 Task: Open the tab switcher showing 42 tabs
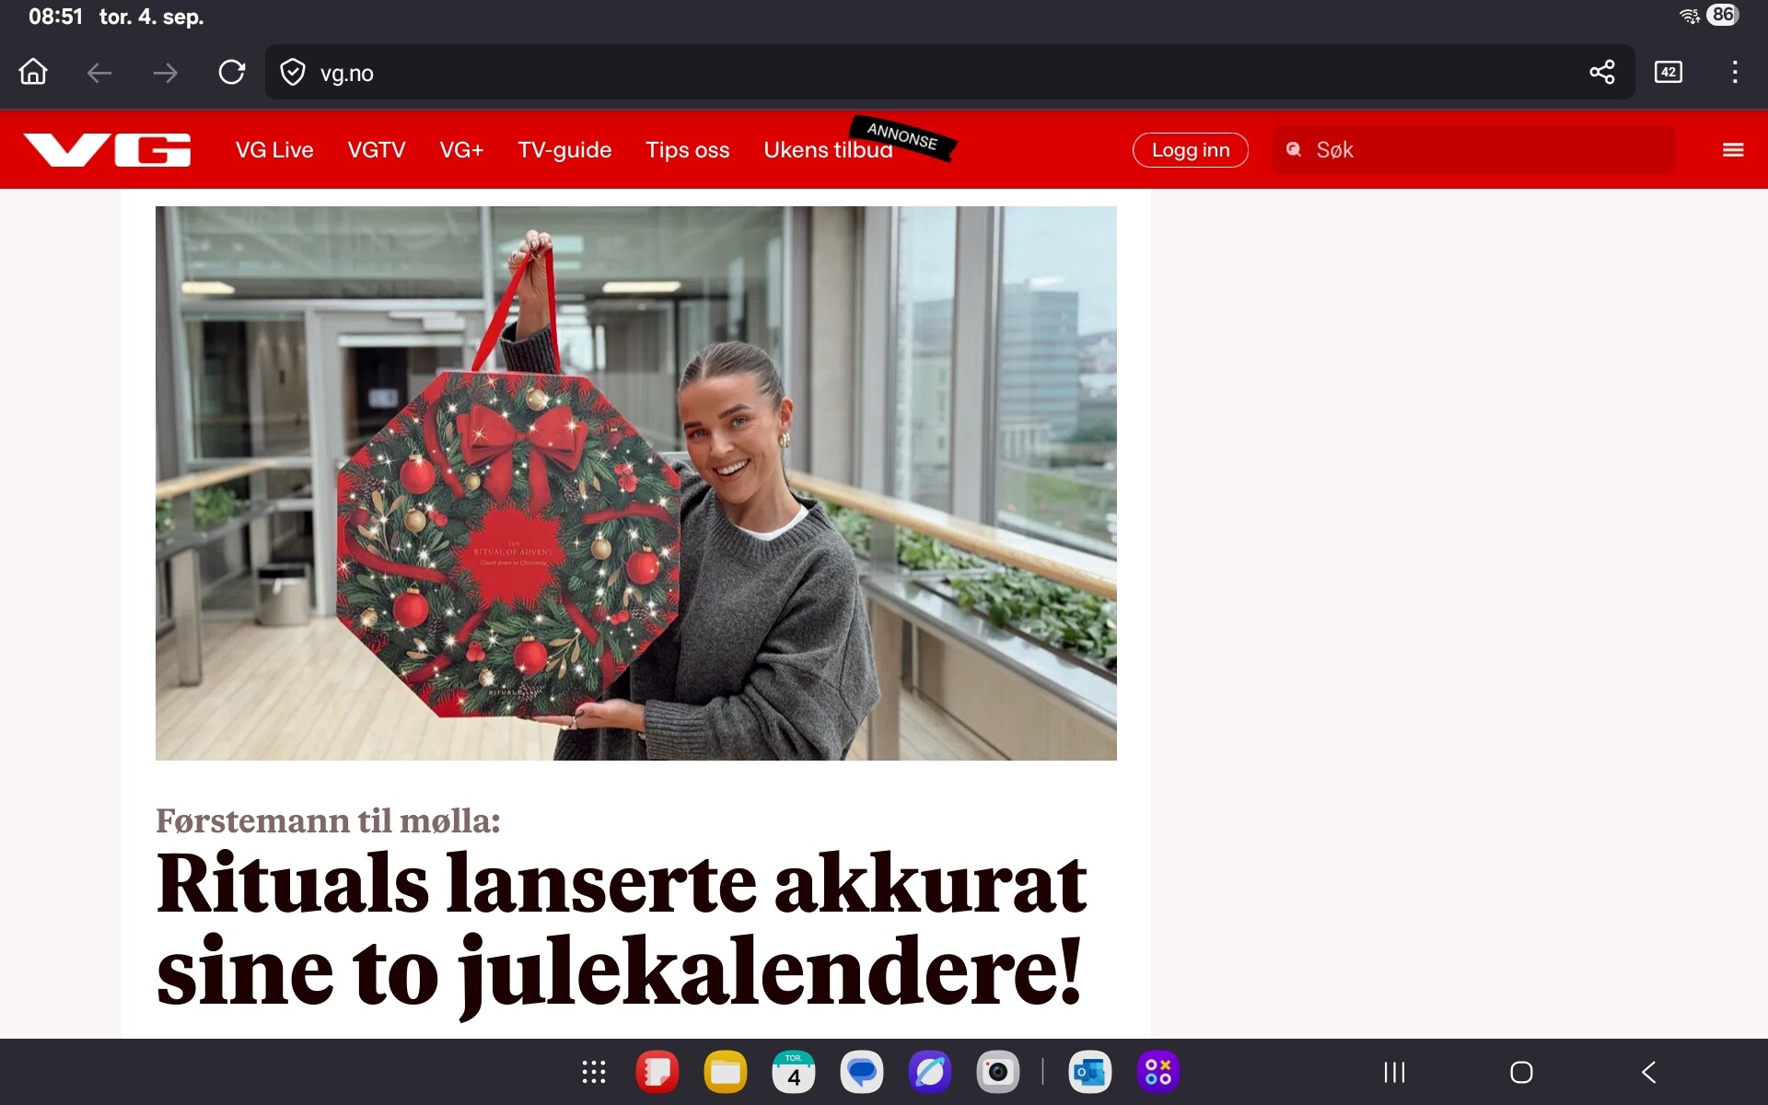click(x=1669, y=72)
